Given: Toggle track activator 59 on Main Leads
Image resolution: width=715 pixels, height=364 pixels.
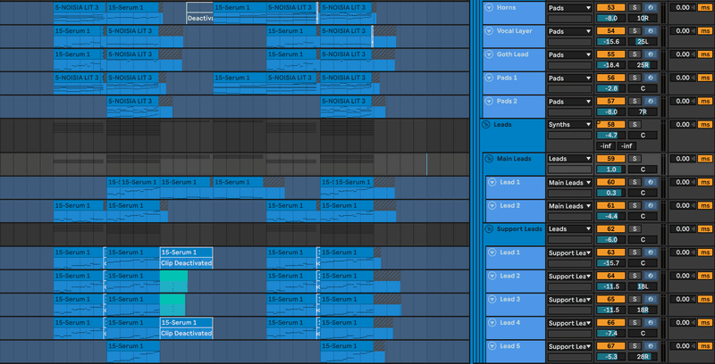Looking at the screenshot, I should point(610,159).
